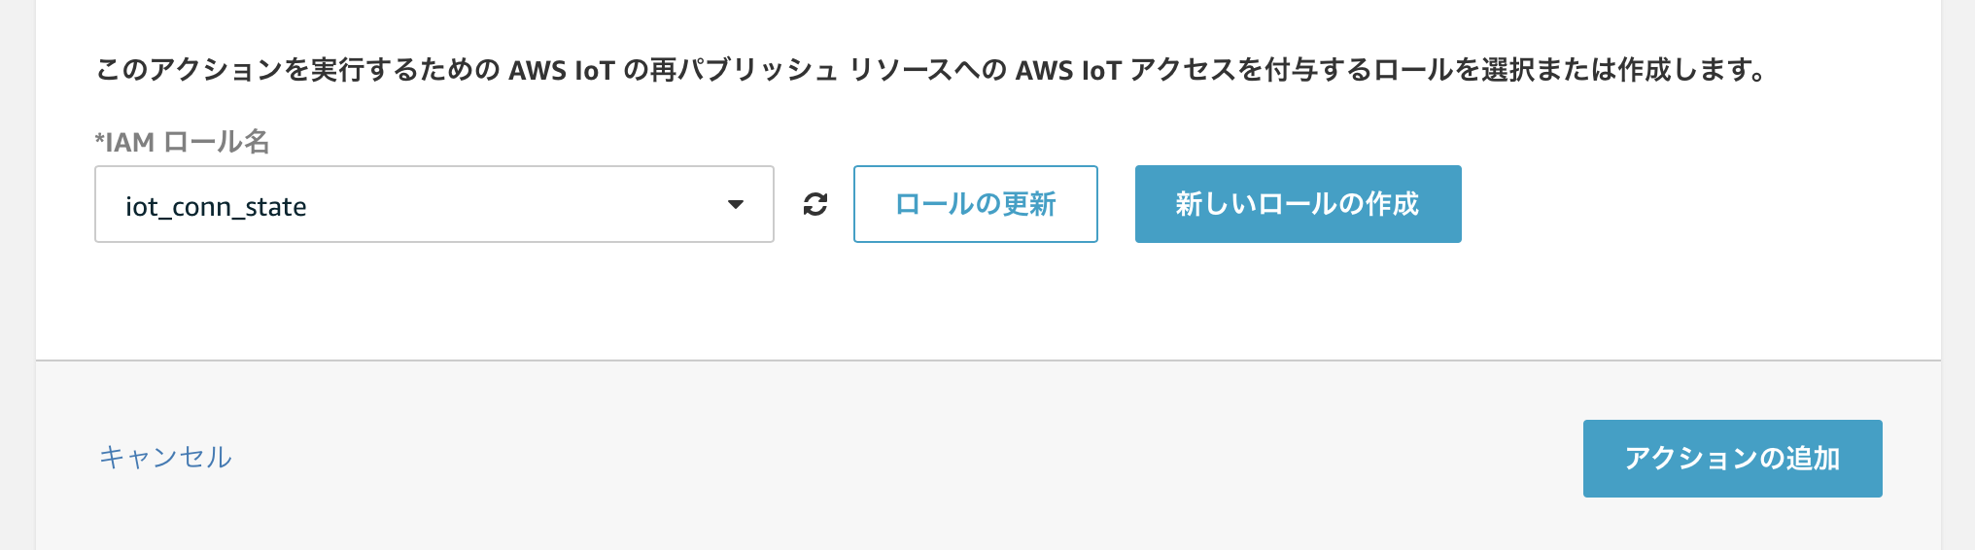Click the AWS IoT description text
This screenshot has height=550, width=1975.
click(x=930, y=70)
